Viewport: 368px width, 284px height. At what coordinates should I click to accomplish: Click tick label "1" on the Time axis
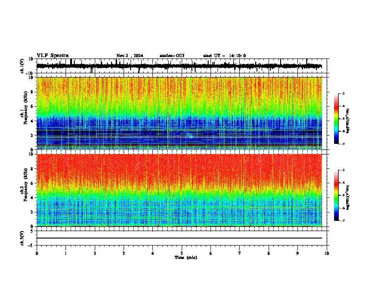(66, 253)
